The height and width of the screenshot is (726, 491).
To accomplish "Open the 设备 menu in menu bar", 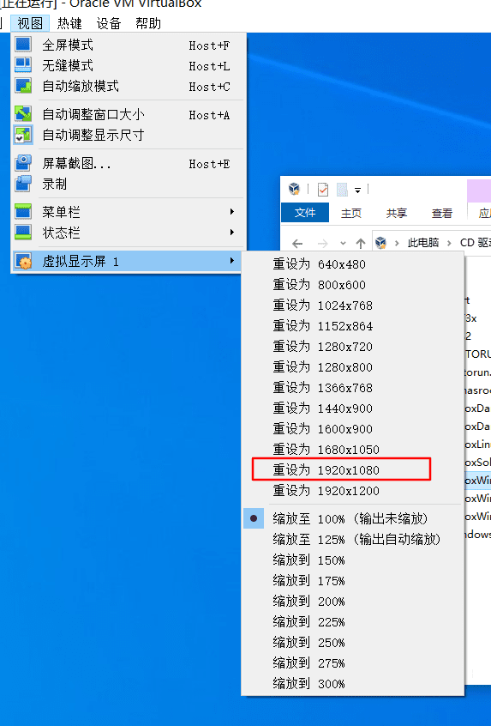I will click(109, 23).
